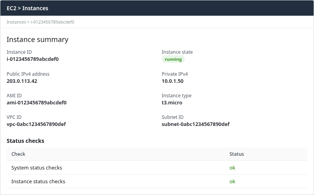Screen dimensions: 314x195
Task: Select the AMI value ami-0123456789abcdef0
Action: click(37, 103)
